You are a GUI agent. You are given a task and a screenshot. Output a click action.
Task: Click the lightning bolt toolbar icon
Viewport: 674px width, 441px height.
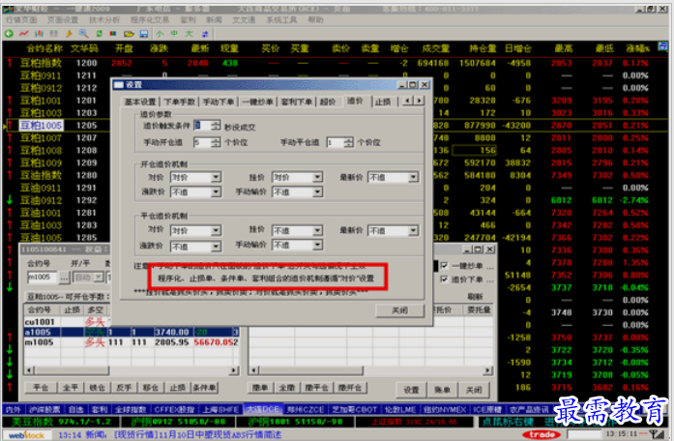pos(69,34)
